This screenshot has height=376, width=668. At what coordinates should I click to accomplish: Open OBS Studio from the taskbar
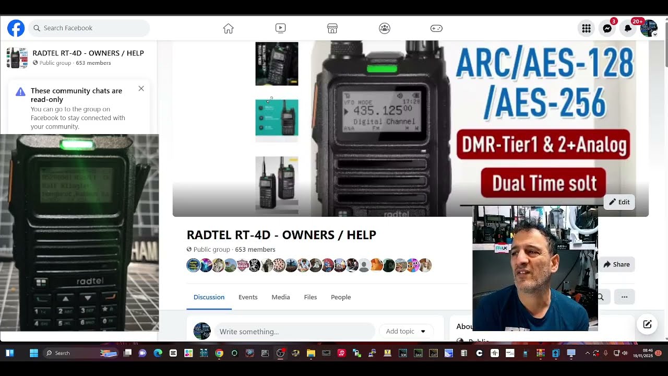(280, 353)
